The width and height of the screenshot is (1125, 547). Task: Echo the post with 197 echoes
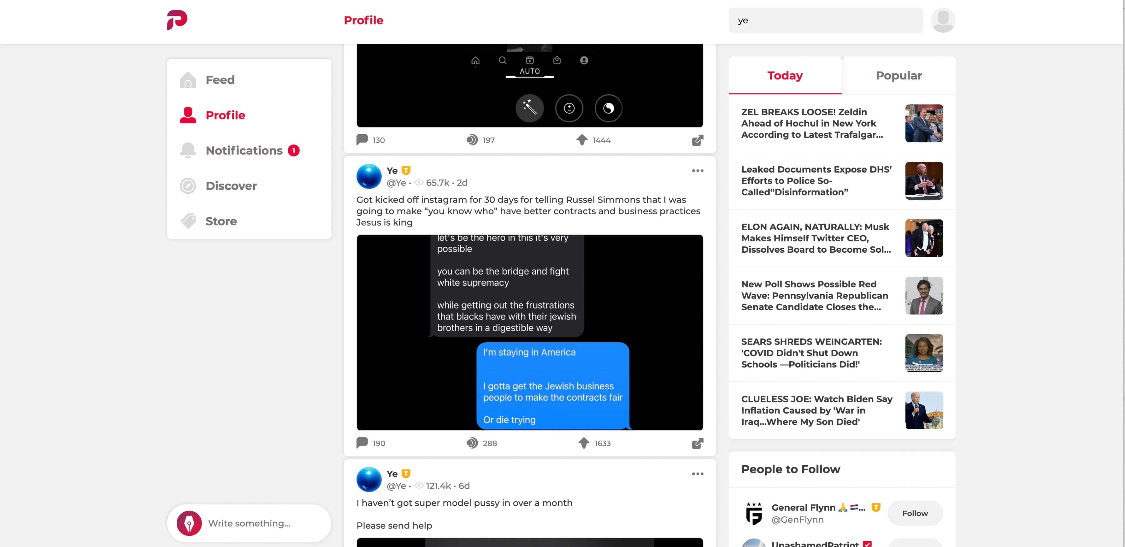tap(480, 140)
